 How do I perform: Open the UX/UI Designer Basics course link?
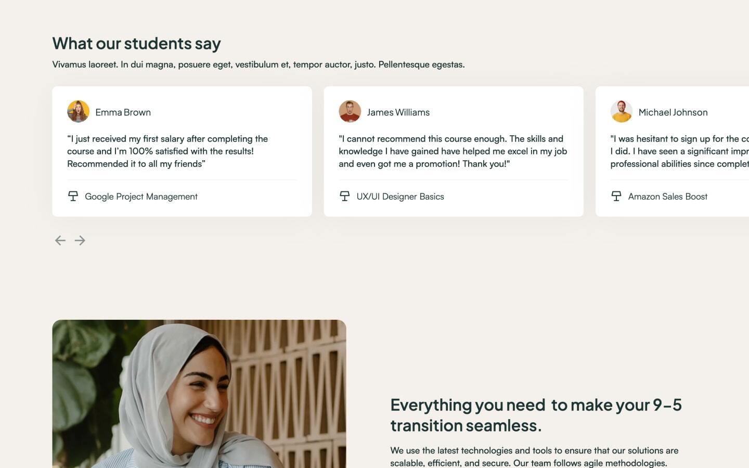[x=401, y=197]
